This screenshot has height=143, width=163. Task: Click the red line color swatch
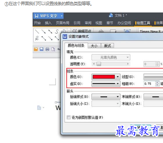pos(104,77)
